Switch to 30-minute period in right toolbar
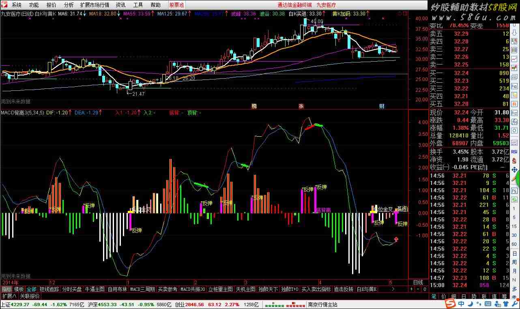 point(514,235)
